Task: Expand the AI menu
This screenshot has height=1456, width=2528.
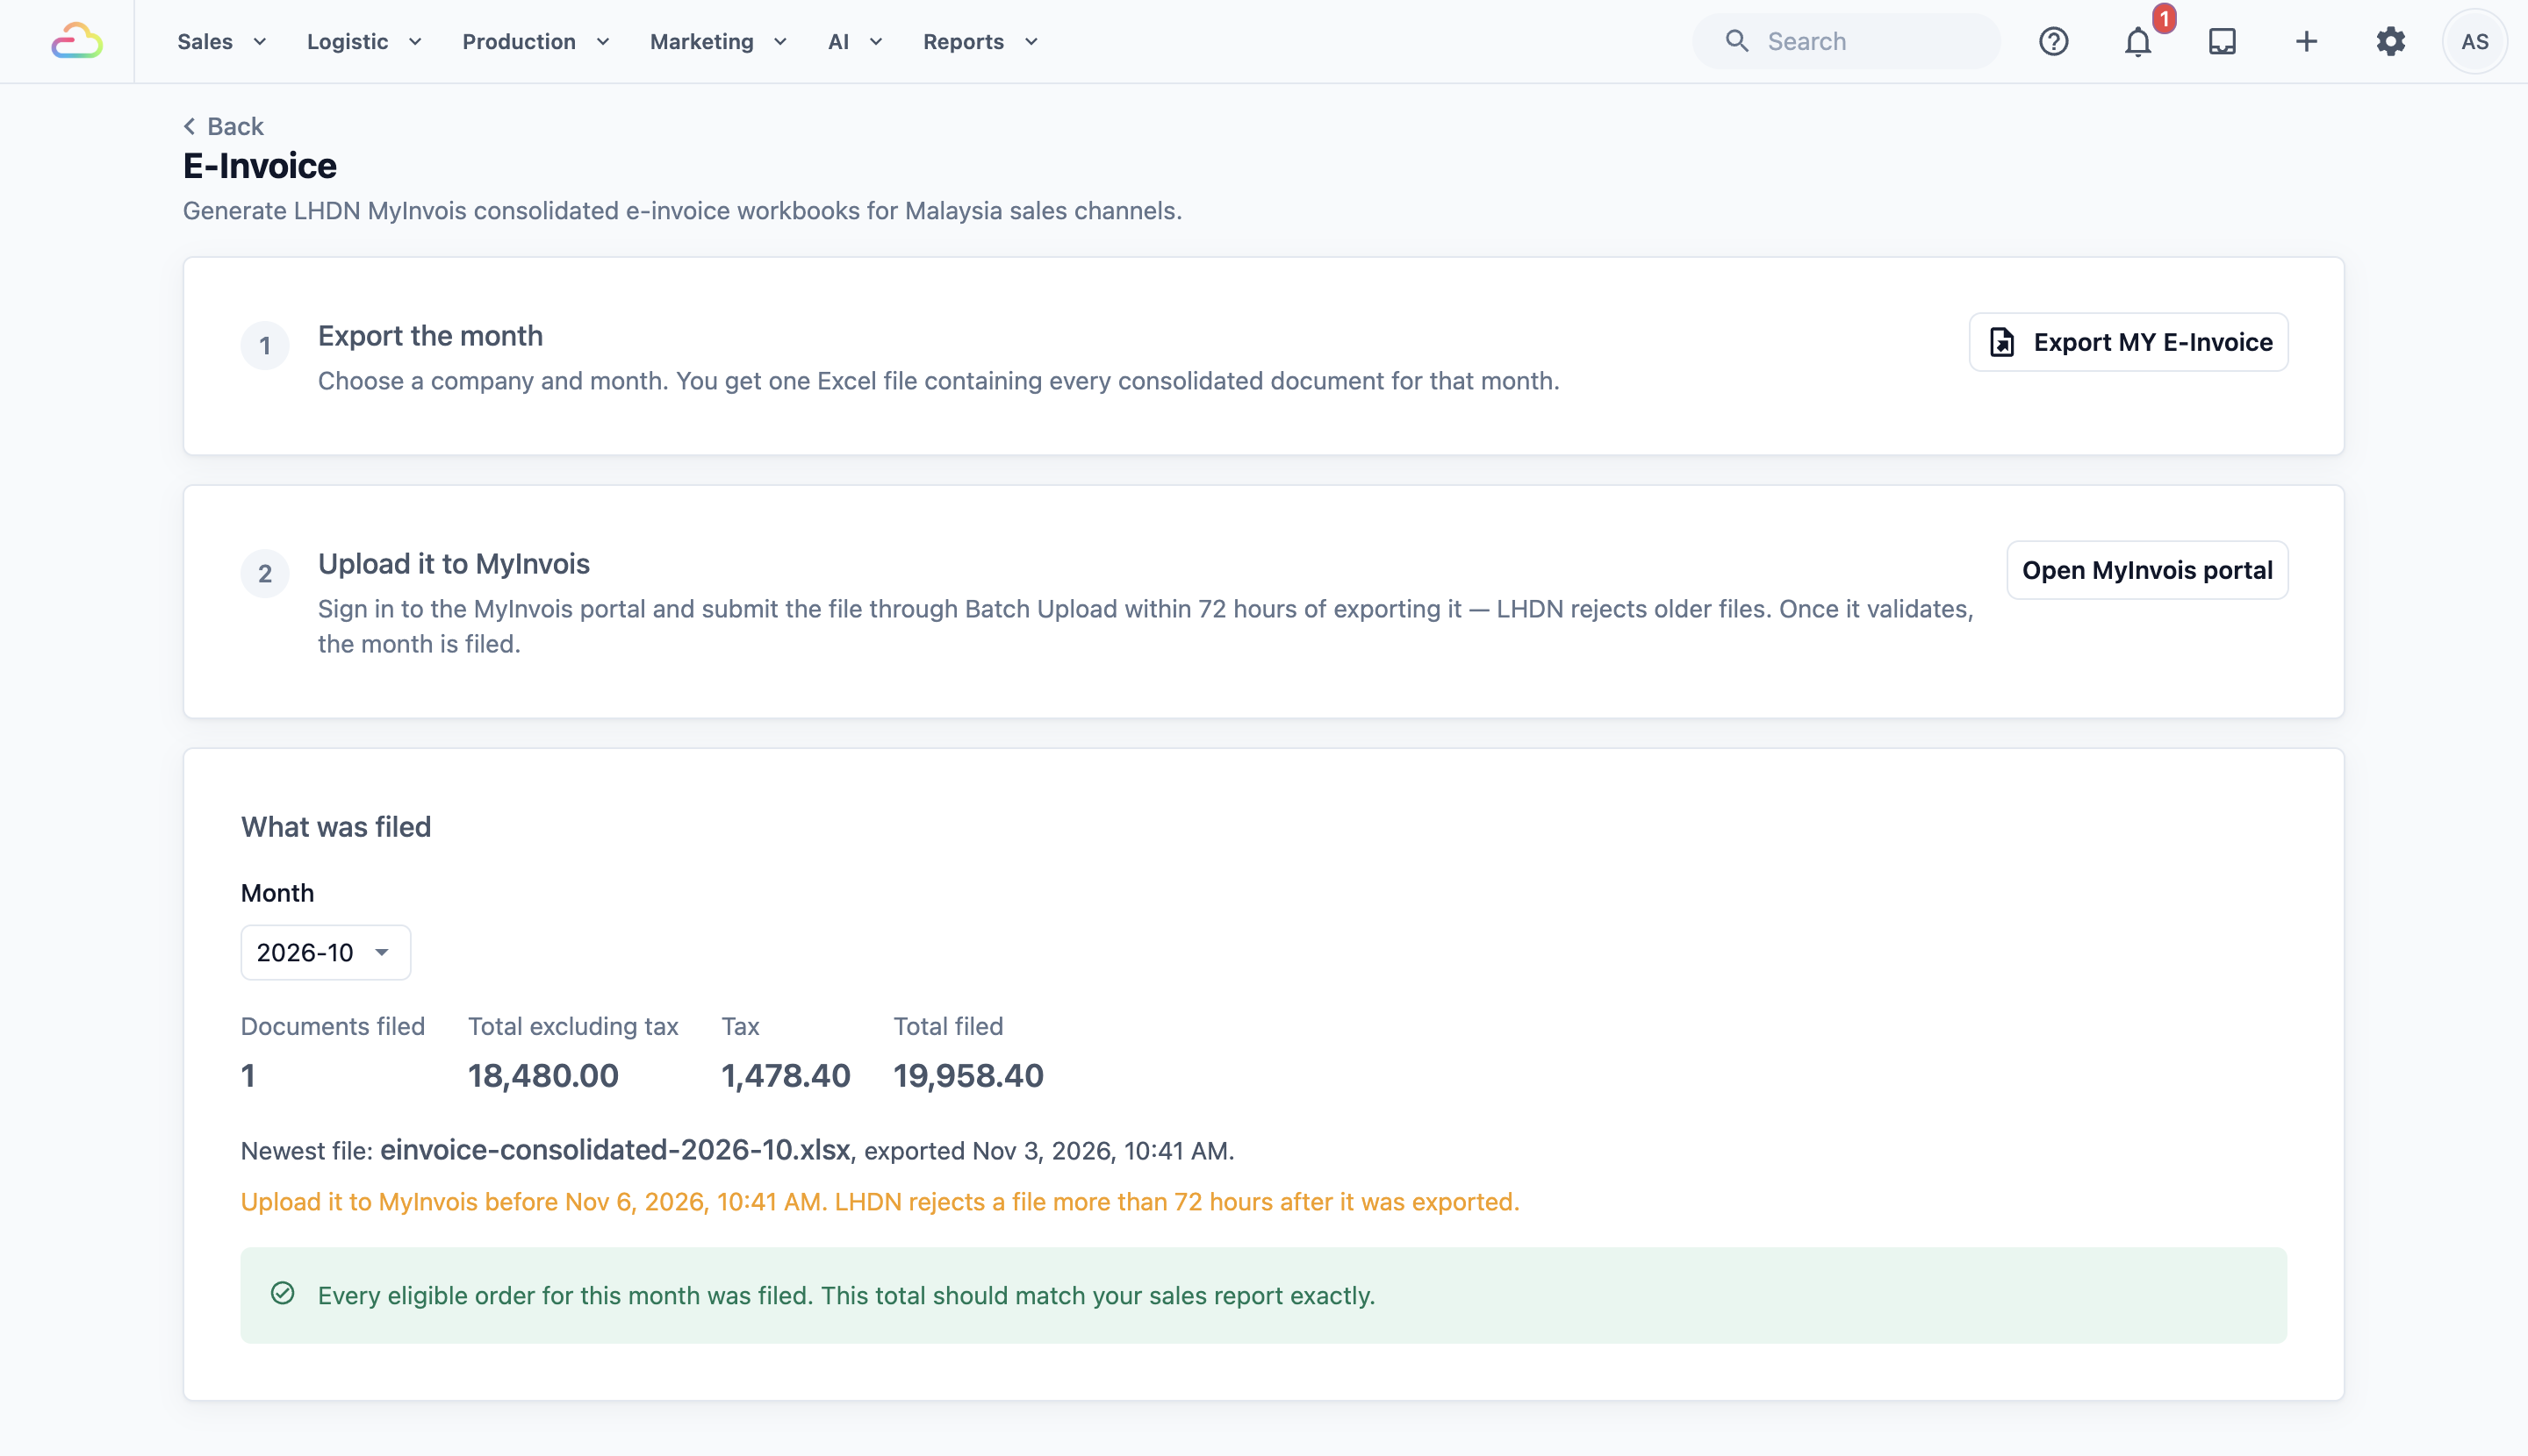Action: click(x=855, y=41)
